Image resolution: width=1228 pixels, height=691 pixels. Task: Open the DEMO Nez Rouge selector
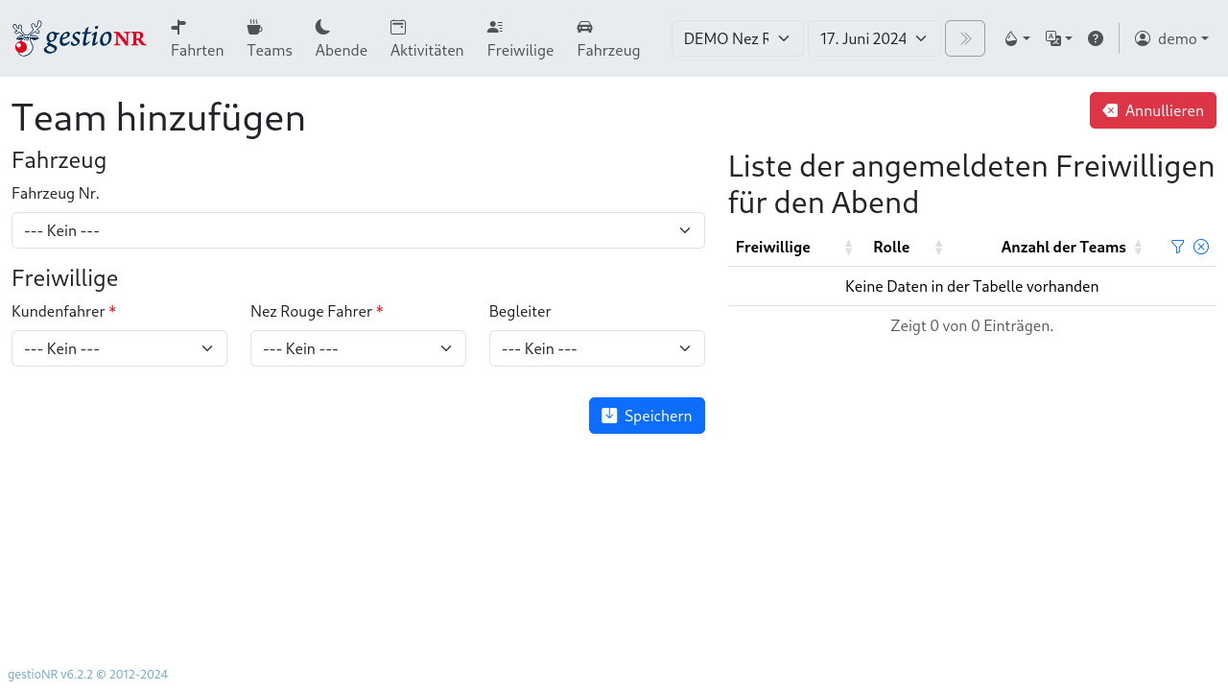point(737,38)
